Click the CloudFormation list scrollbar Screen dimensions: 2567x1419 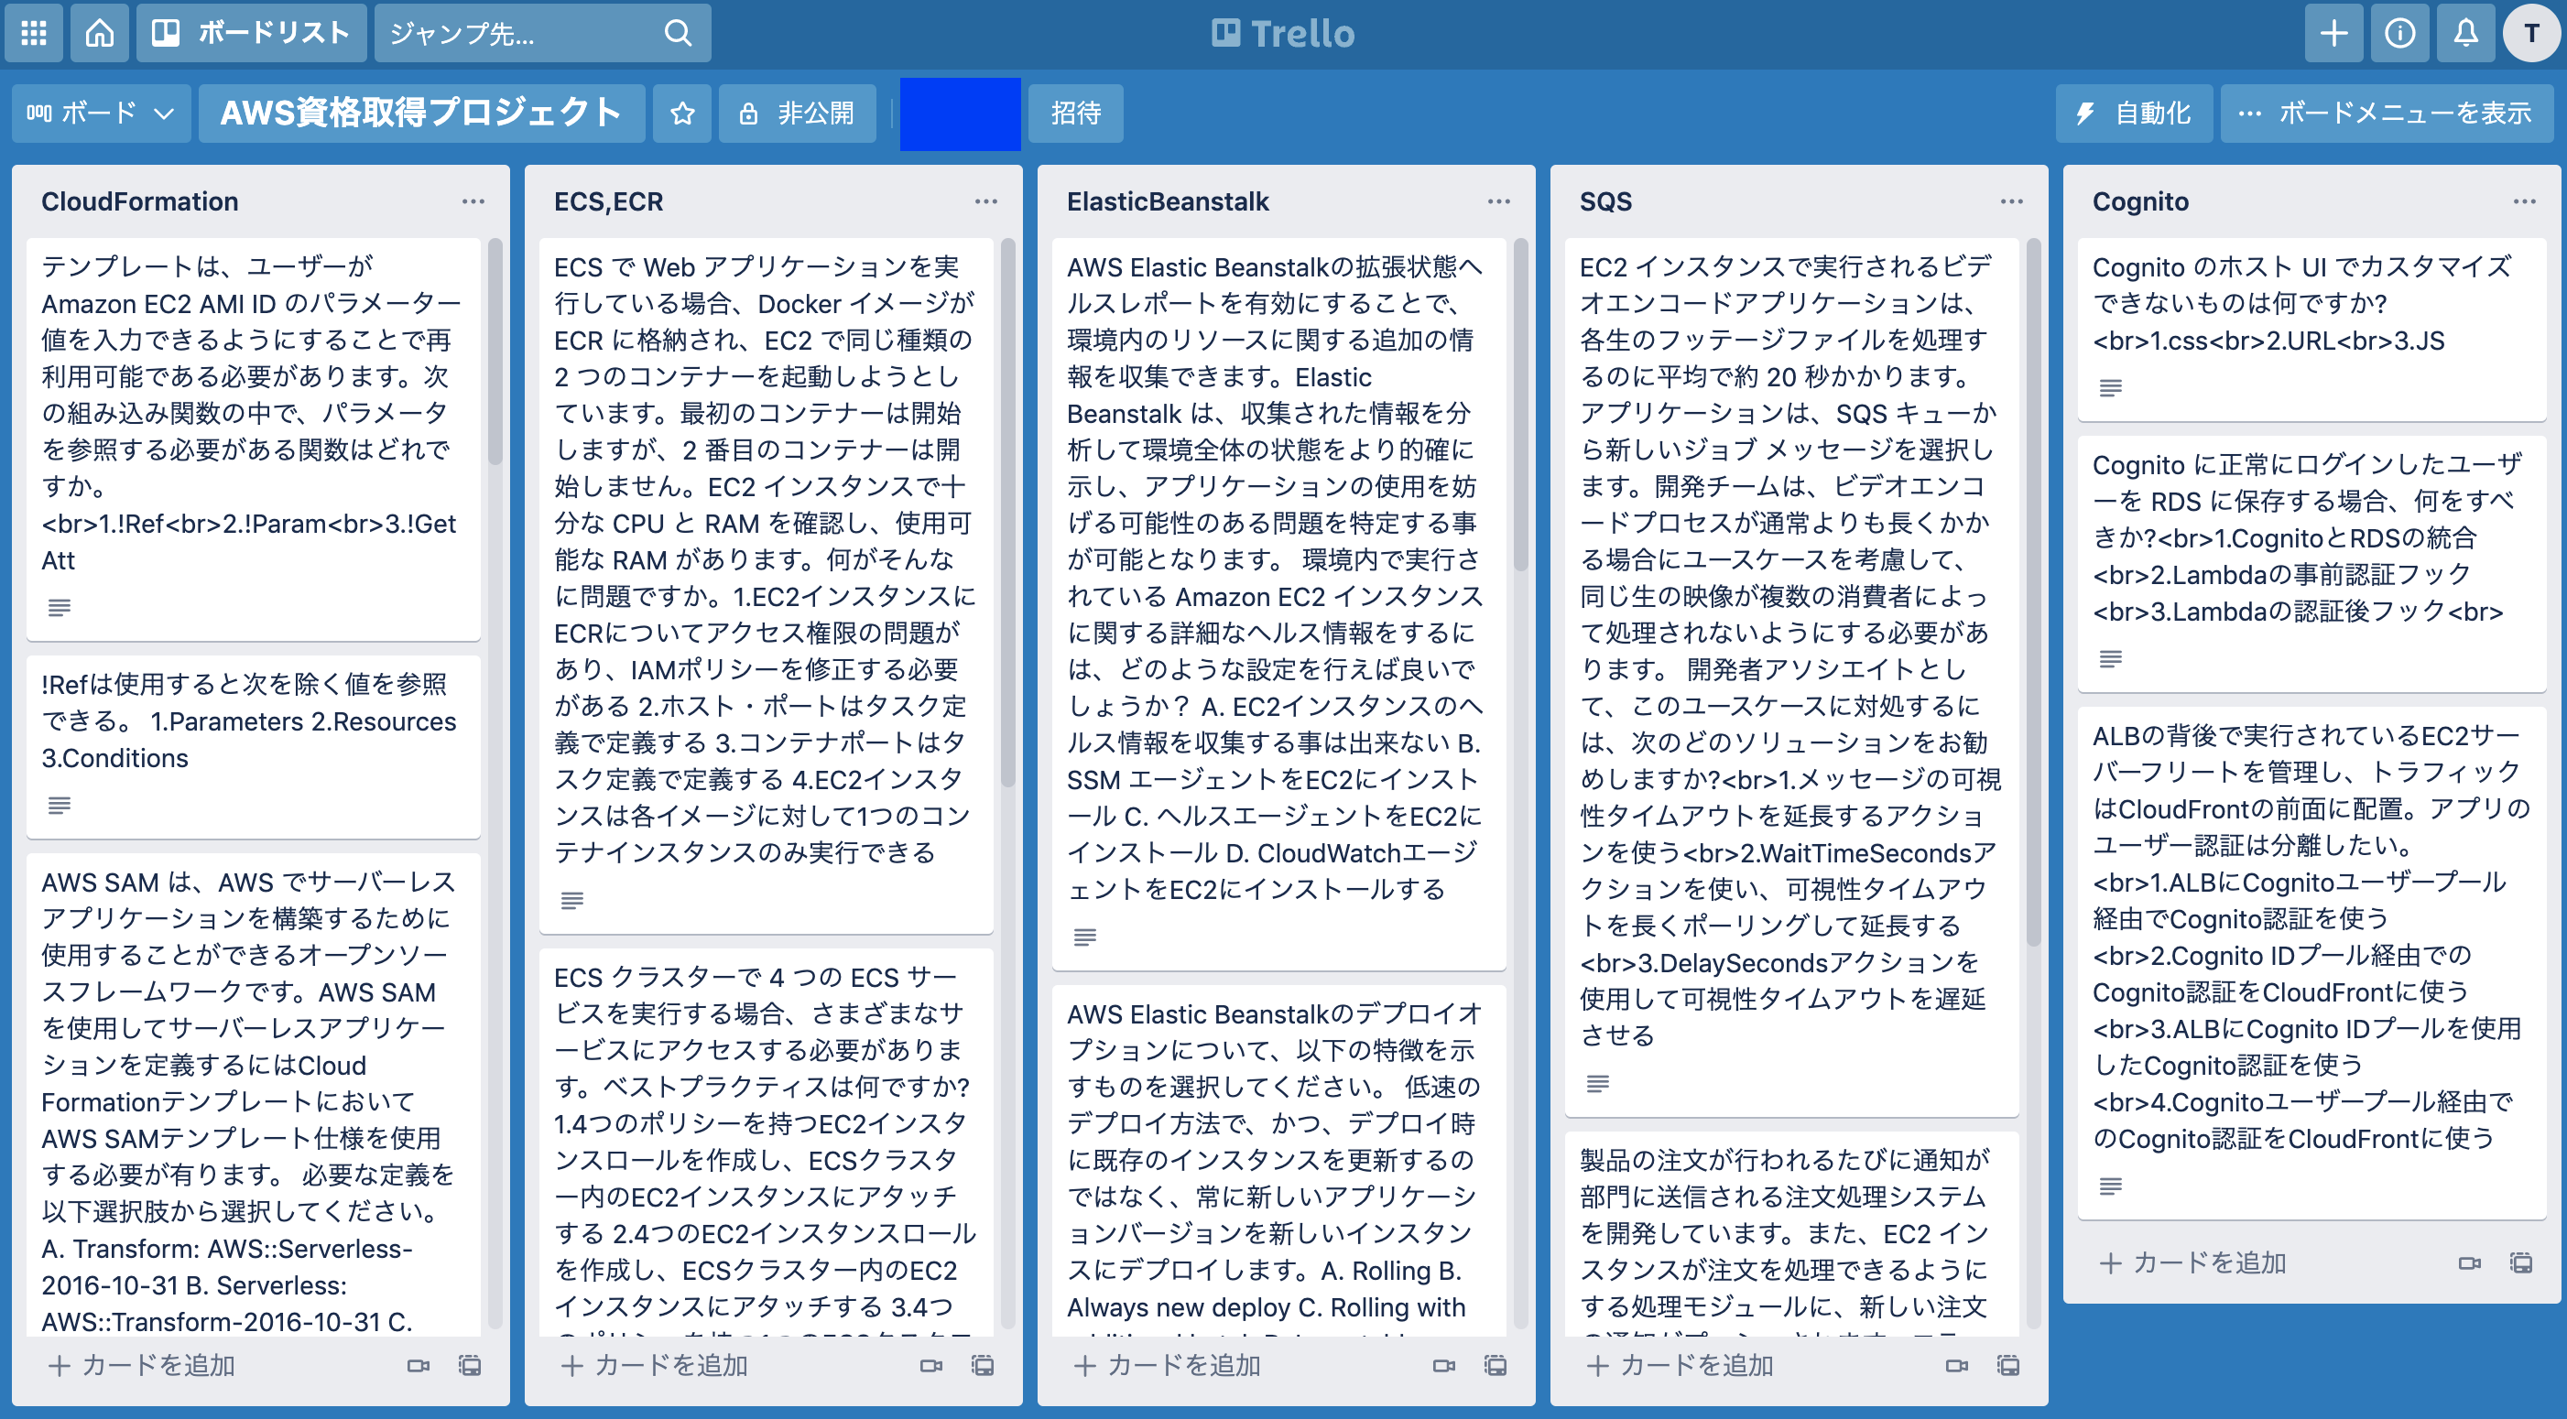click(495, 352)
